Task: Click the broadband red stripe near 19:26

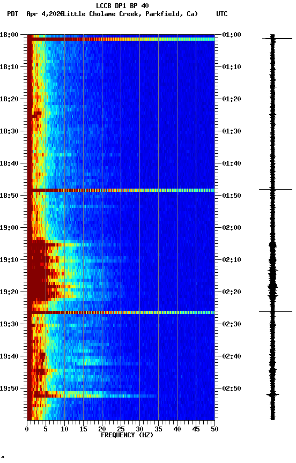Action: (x=121, y=312)
